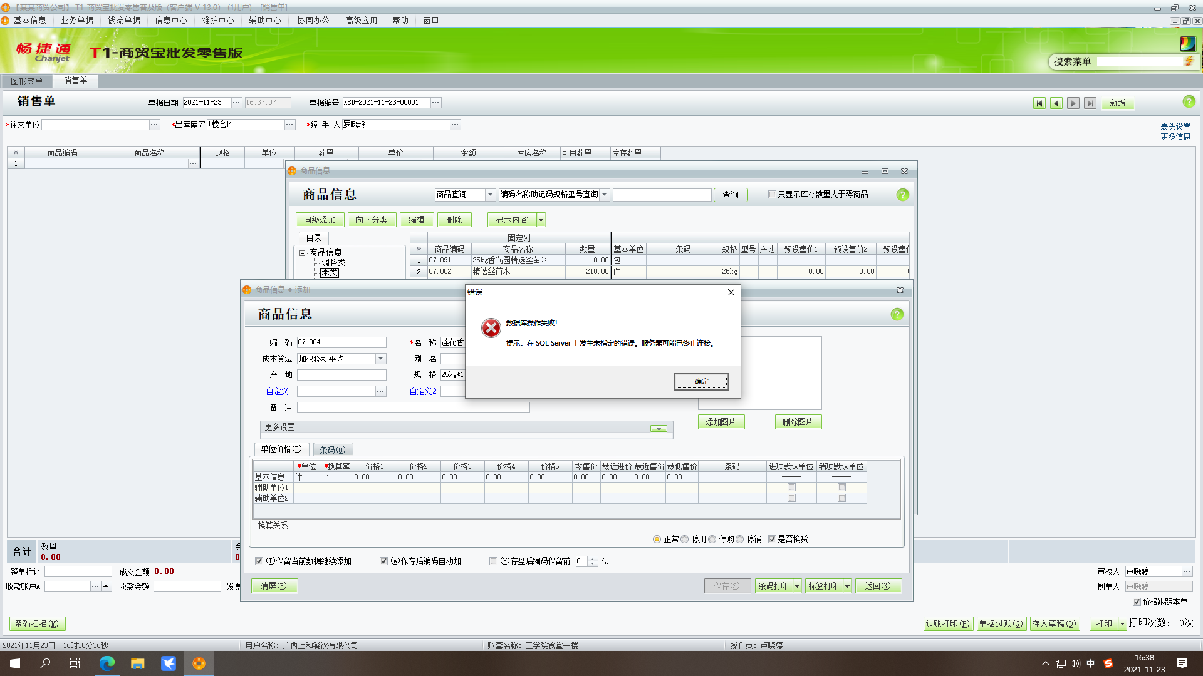Open 打印 dropdown arrow at bottom right
1203x676 pixels.
coord(1122,623)
